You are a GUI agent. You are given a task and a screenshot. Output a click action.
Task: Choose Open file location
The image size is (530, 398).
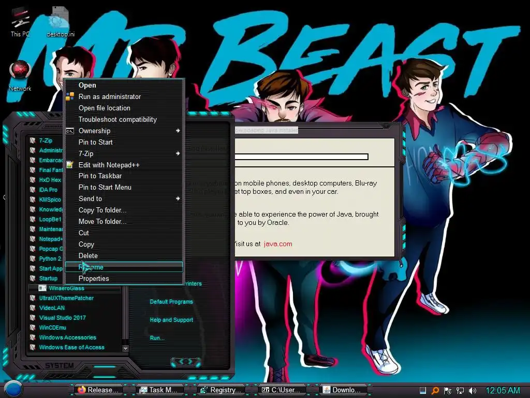124,108
